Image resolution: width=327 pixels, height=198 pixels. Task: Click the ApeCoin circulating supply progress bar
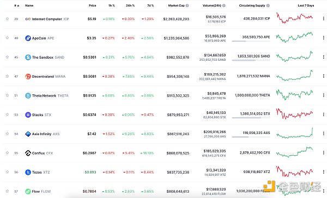[251, 41]
